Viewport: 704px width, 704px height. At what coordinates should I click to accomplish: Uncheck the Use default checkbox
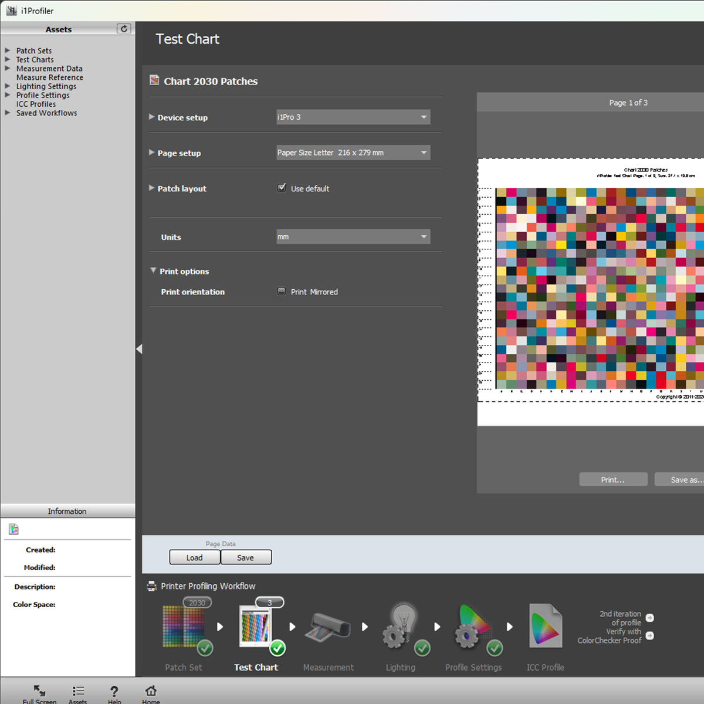pyautogui.click(x=282, y=188)
